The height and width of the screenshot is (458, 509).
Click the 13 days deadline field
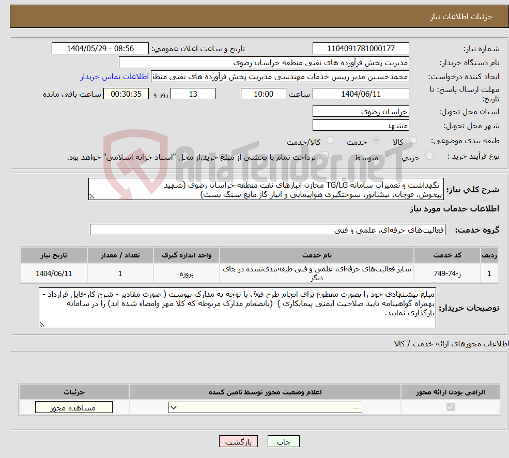pos(193,94)
